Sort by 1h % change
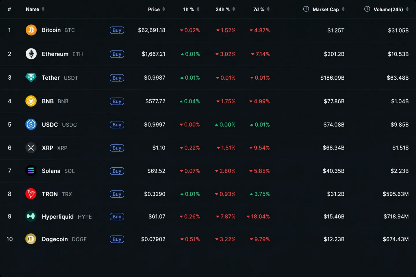Image resolution: width=416 pixels, height=277 pixels. click(x=191, y=9)
